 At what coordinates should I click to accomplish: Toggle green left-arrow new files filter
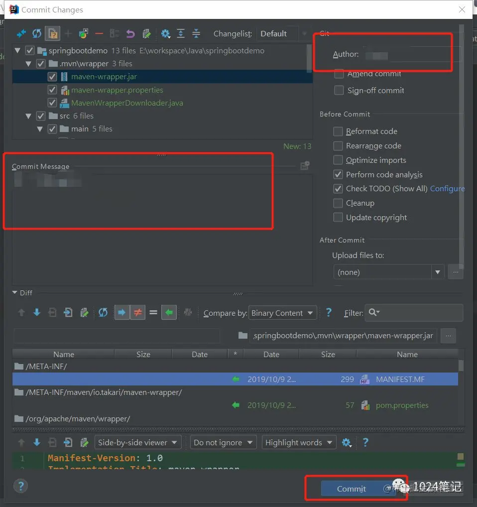tap(169, 312)
